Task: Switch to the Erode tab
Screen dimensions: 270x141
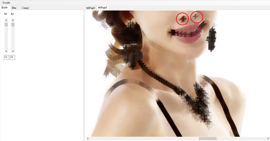Action: [x=5, y=8]
